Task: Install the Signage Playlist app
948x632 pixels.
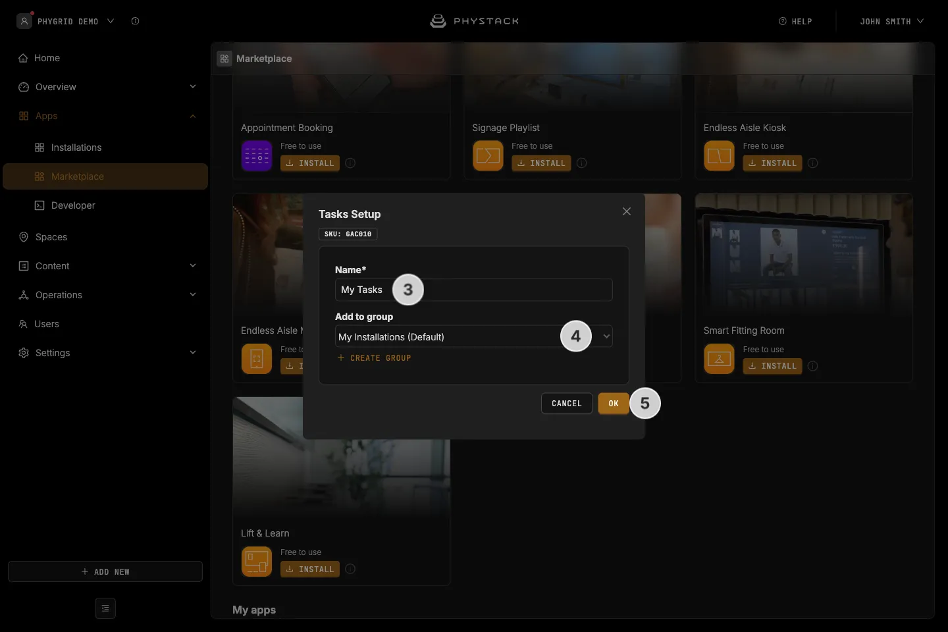Action: pyautogui.click(x=541, y=163)
